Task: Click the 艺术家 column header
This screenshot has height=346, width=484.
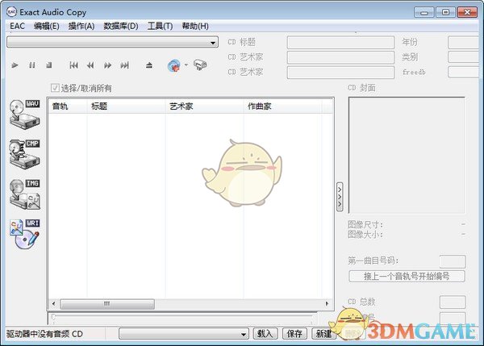Action: (x=205, y=106)
